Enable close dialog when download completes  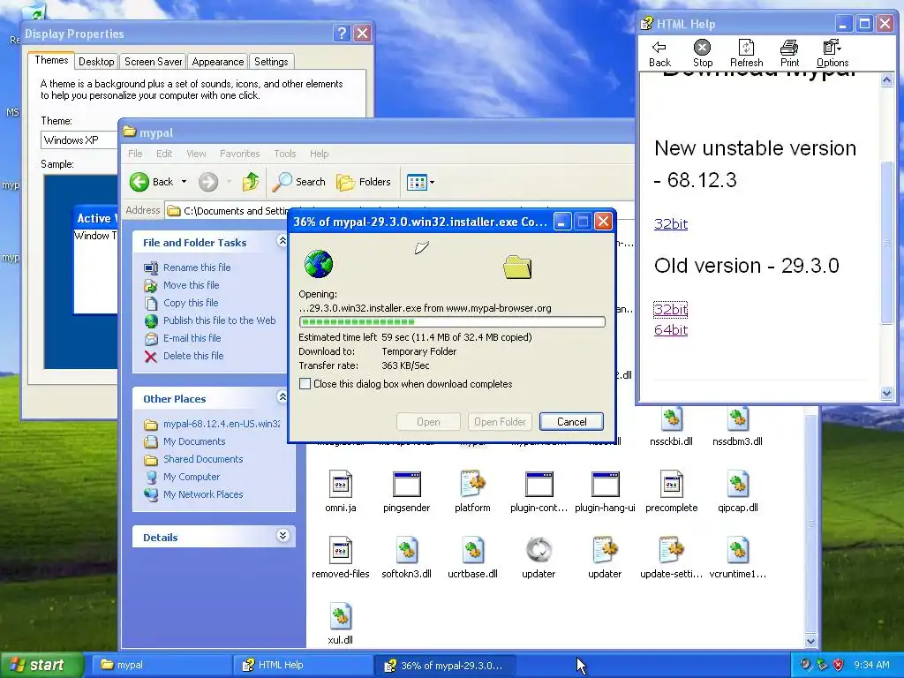305,384
